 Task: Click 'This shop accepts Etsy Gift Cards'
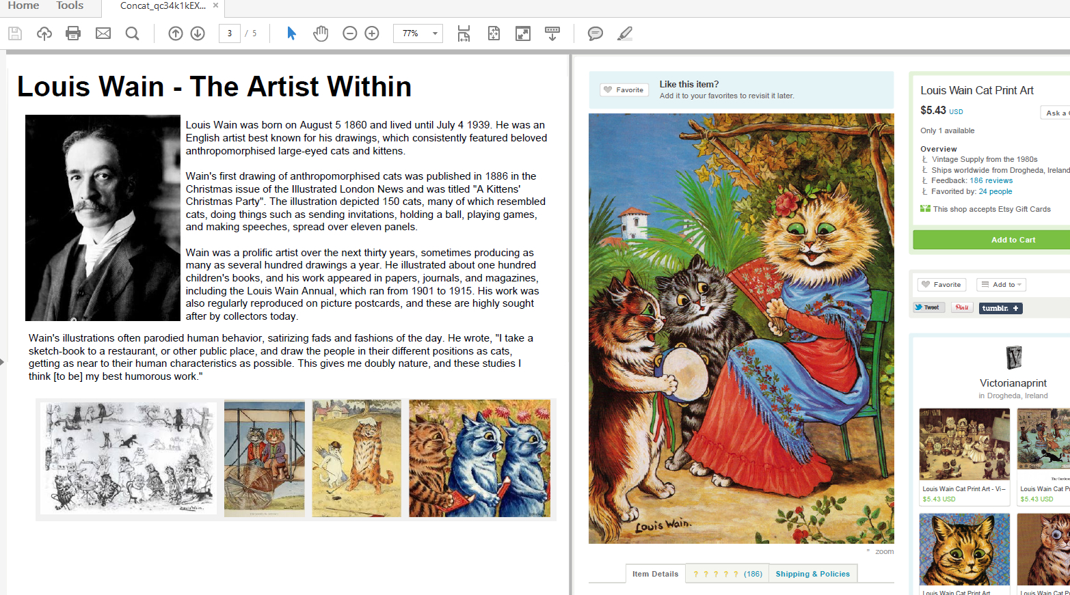pyautogui.click(x=991, y=209)
